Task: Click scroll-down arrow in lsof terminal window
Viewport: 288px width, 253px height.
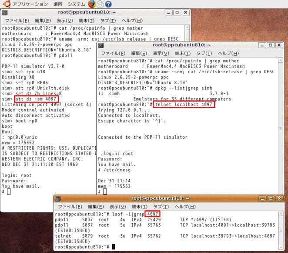Action: pyautogui.click(x=281, y=247)
